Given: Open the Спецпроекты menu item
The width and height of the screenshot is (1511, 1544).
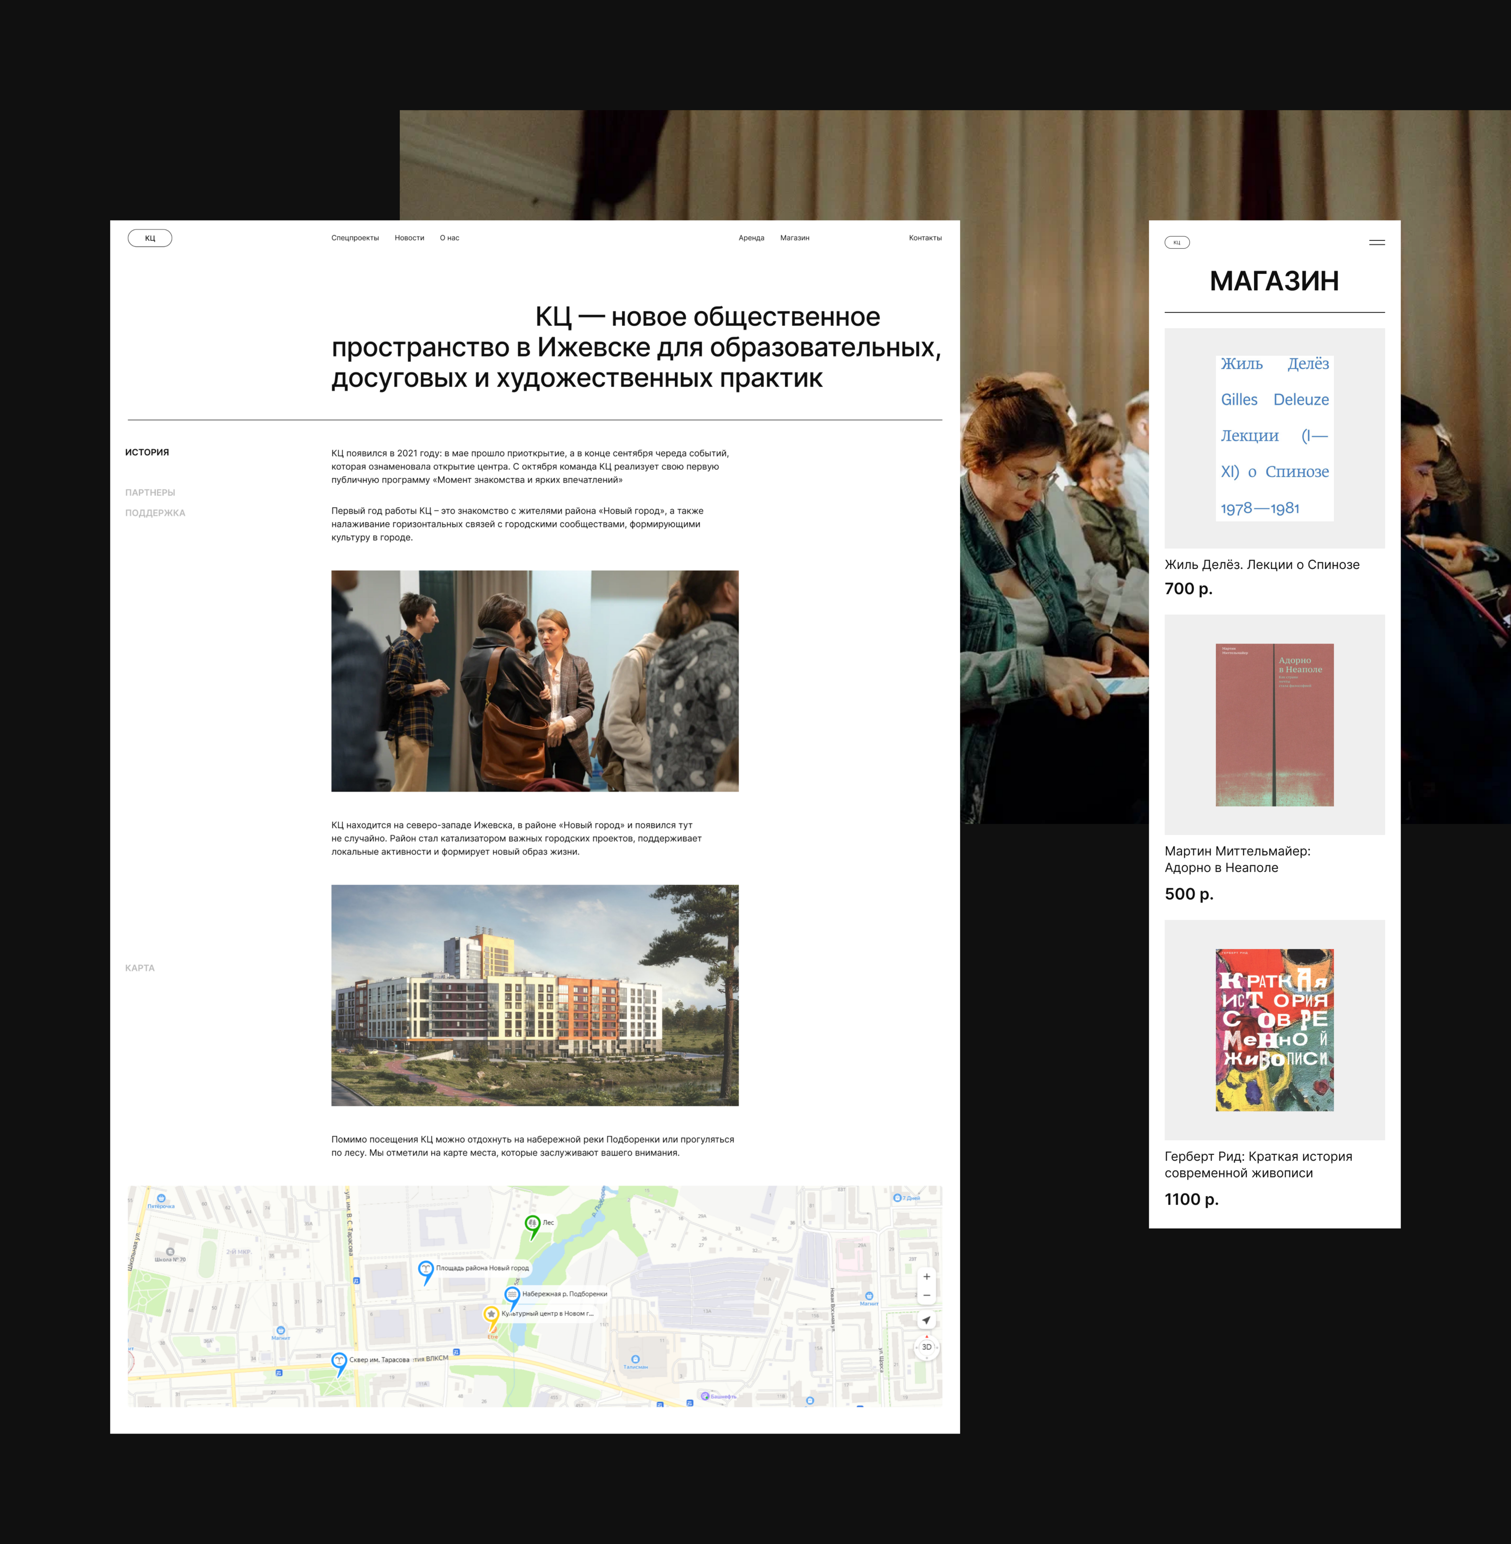Looking at the screenshot, I should [x=355, y=238].
